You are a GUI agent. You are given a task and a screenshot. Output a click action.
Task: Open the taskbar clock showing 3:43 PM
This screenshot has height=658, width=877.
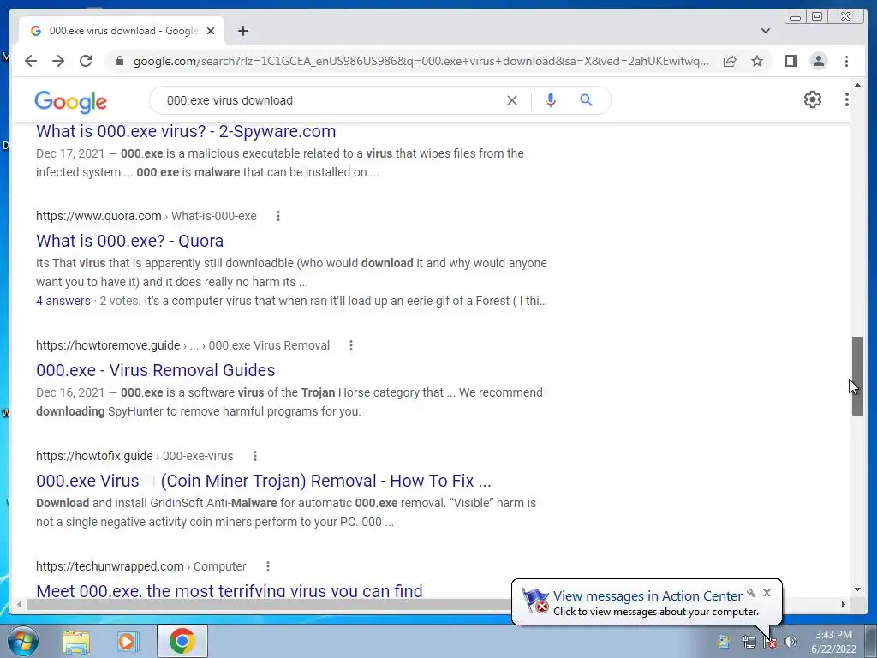[x=833, y=642]
